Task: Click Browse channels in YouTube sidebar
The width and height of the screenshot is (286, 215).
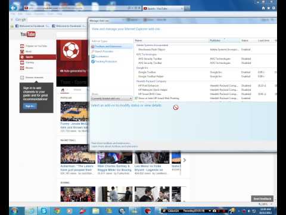Action: click(32, 78)
